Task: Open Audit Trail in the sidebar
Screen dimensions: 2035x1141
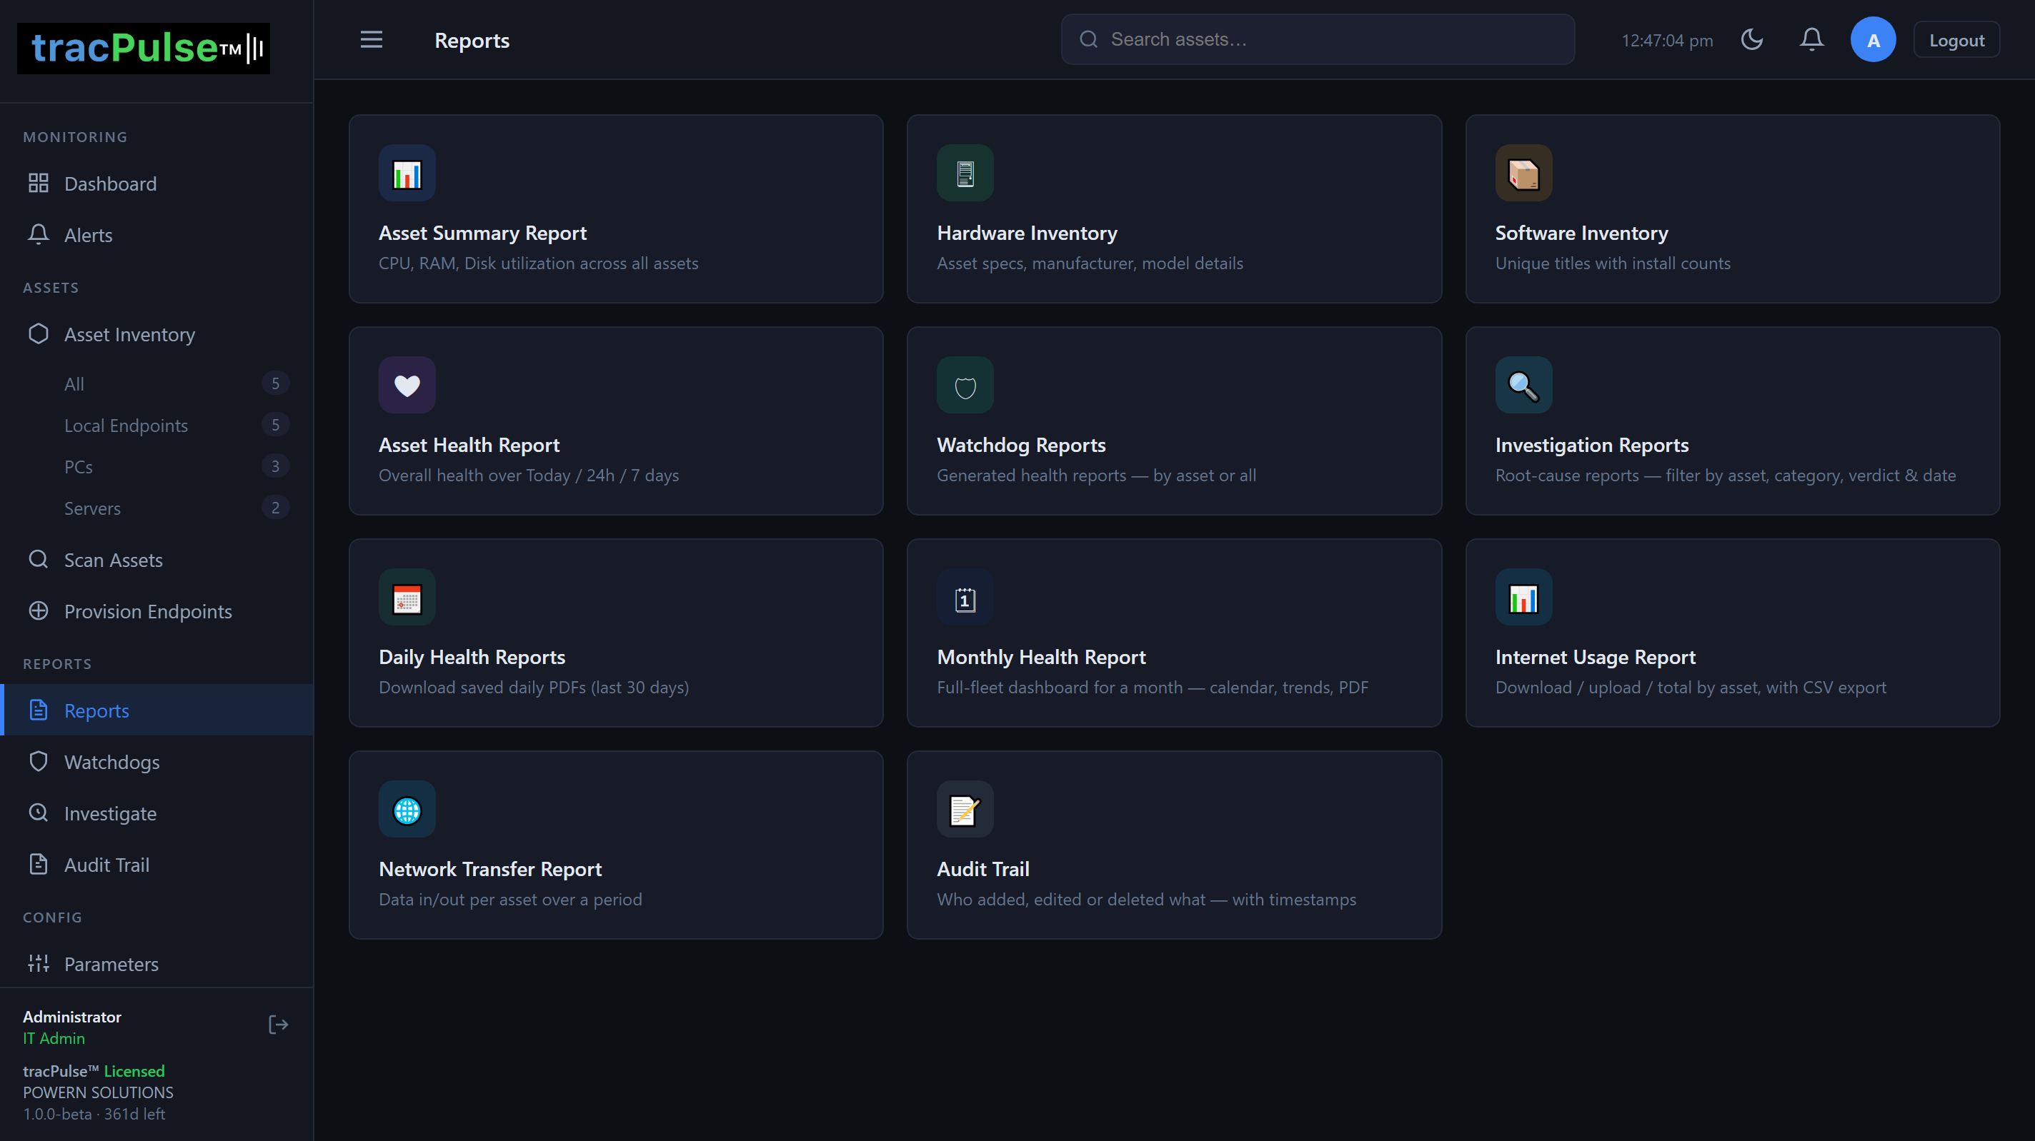Action: 156,865
